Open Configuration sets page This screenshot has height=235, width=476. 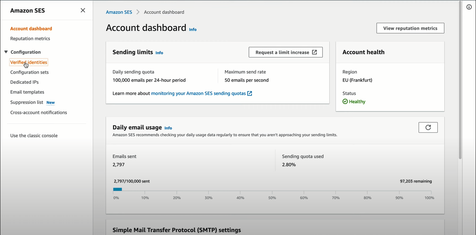(x=29, y=72)
